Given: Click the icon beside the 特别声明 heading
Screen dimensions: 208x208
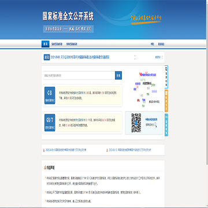Looking at the screenshot, I should click(x=45, y=168).
